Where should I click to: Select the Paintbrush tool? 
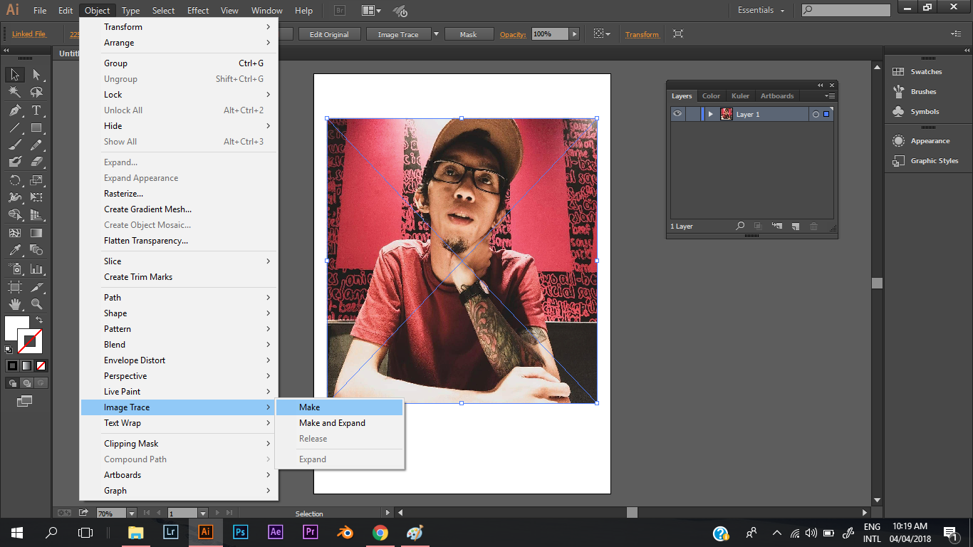coord(15,145)
